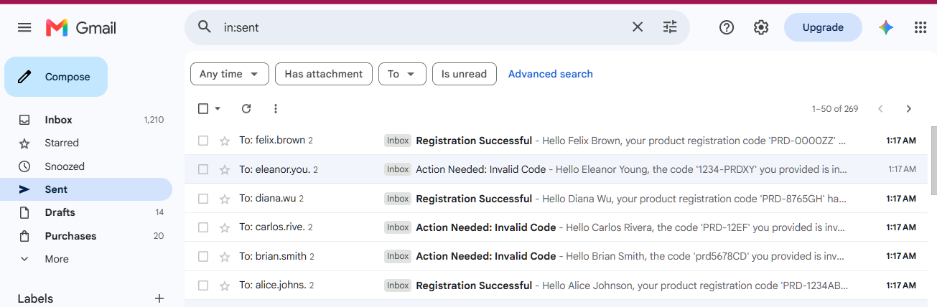Open the Support help icon
The height and width of the screenshot is (307, 937).
click(727, 27)
